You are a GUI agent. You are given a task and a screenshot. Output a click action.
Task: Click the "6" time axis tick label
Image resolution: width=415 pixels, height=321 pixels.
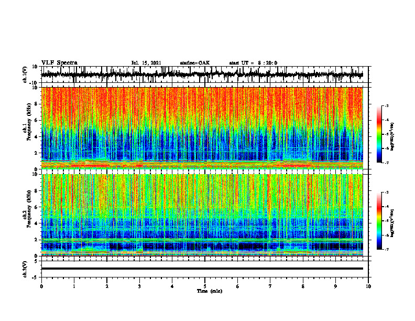tap(238, 286)
